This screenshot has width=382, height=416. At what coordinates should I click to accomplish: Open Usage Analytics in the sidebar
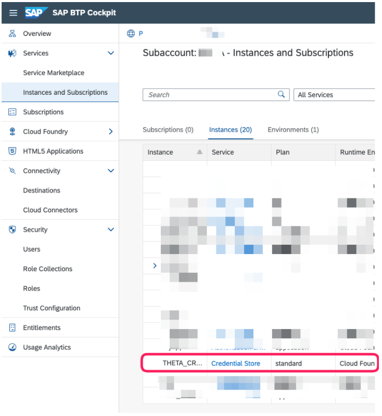pyautogui.click(x=60, y=347)
